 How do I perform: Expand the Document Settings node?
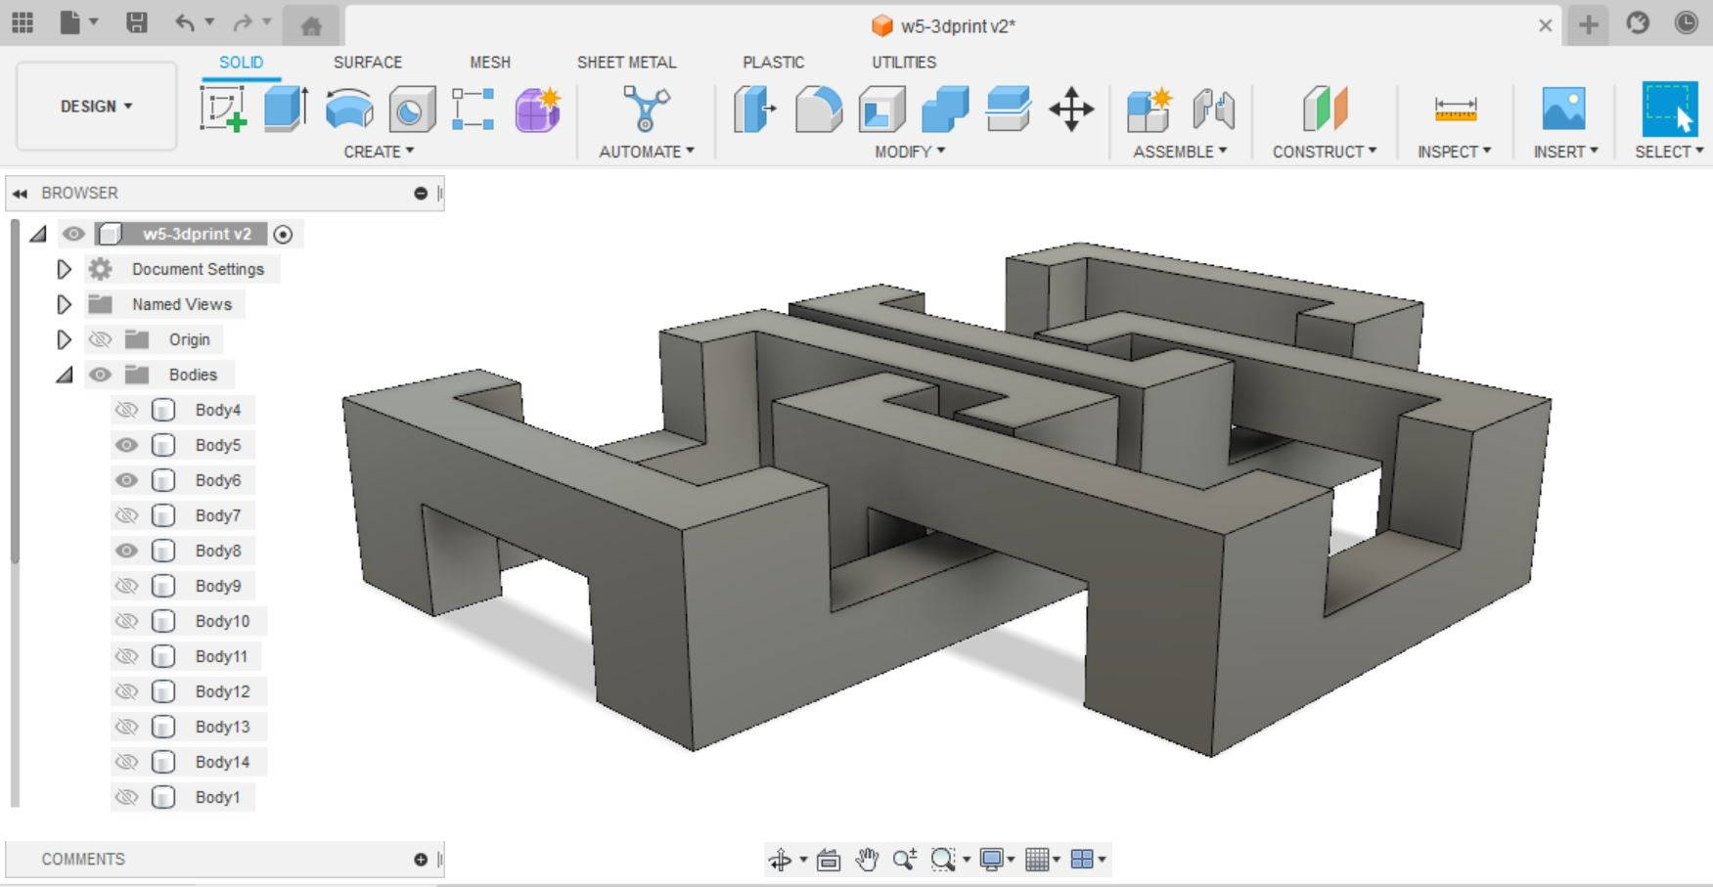tap(64, 269)
